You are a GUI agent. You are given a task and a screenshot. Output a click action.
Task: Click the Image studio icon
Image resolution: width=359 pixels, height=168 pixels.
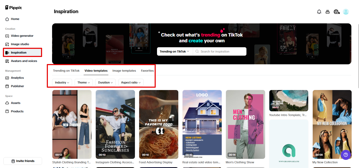click(x=7, y=44)
